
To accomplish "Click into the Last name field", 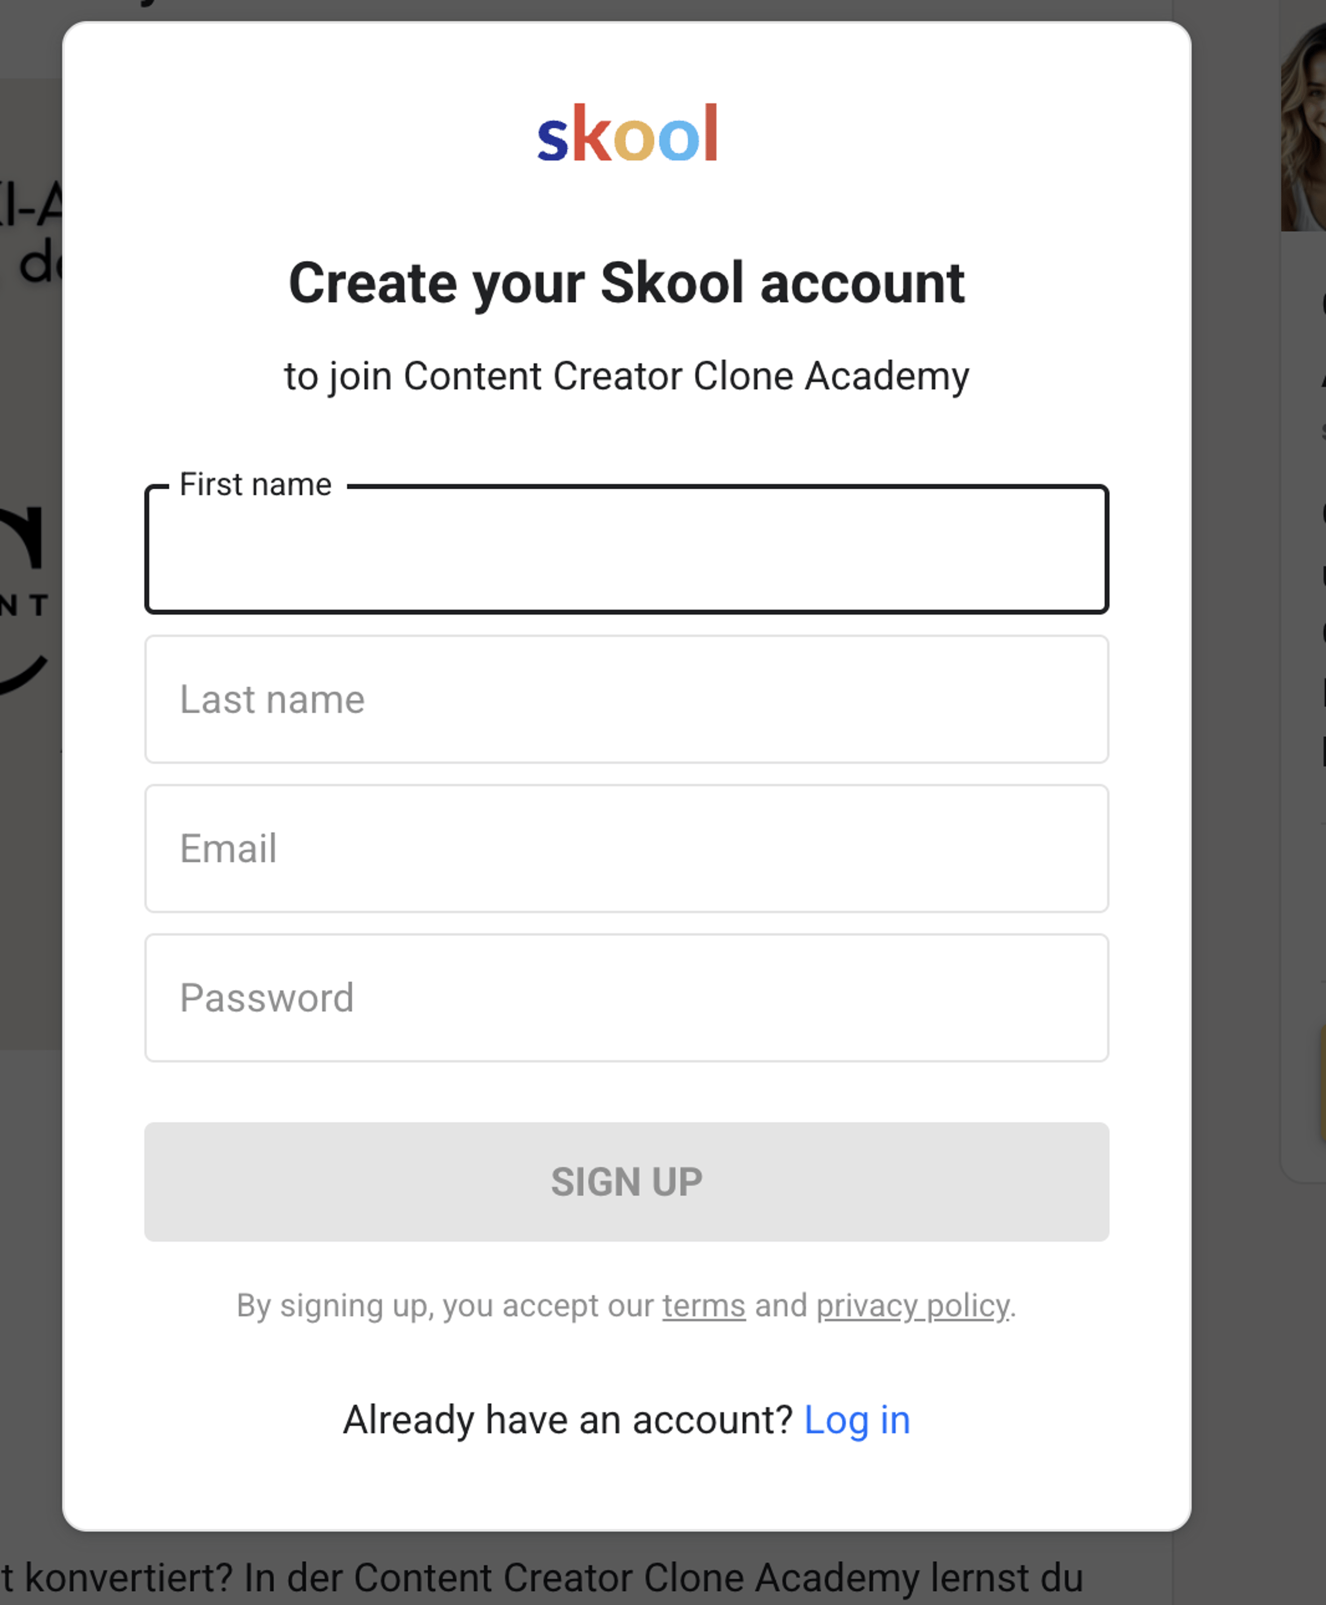I will point(626,699).
